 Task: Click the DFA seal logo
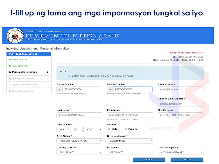point(15,36)
